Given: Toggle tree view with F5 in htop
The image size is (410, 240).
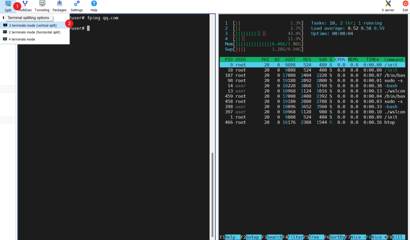Looking at the screenshot, I should [x=313, y=237].
